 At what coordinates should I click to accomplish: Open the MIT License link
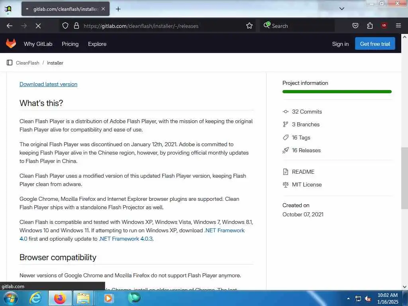click(x=307, y=184)
